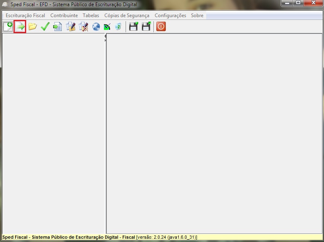Viewport: 324px width, 242px height.
Task: Click the new document icon with green plus
Action: pyautogui.click(x=8, y=27)
